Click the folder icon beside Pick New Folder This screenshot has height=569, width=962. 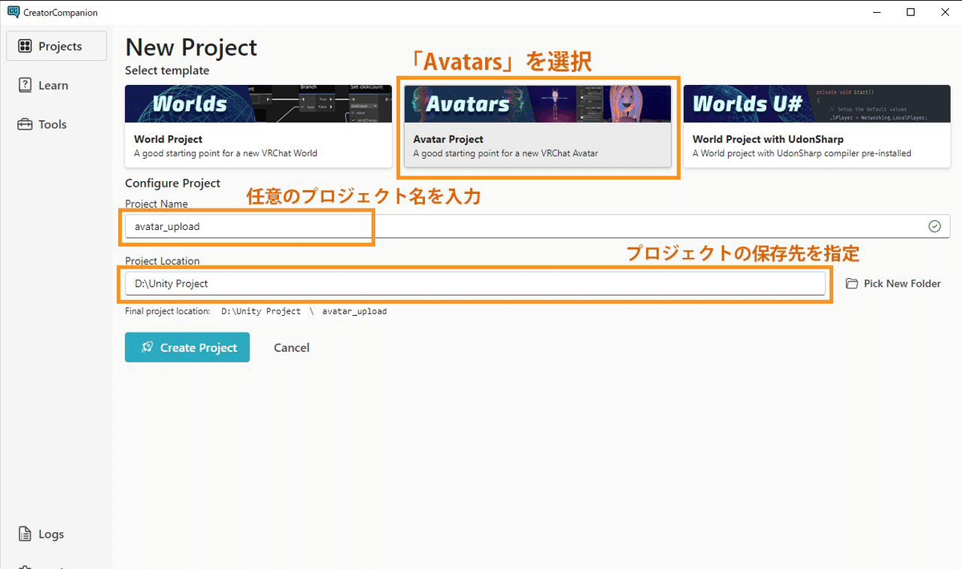click(x=851, y=284)
